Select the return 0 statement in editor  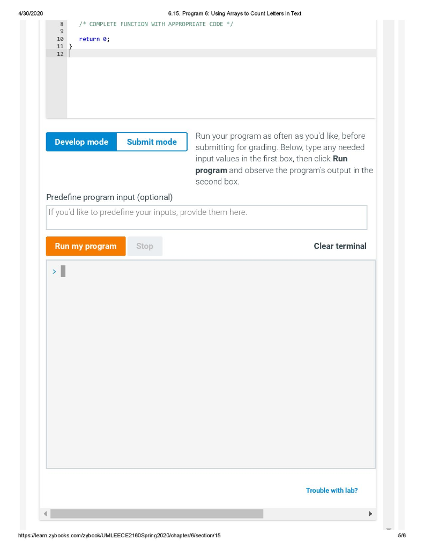point(92,39)
